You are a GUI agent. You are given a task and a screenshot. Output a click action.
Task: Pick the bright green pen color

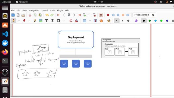pos(161,21)
